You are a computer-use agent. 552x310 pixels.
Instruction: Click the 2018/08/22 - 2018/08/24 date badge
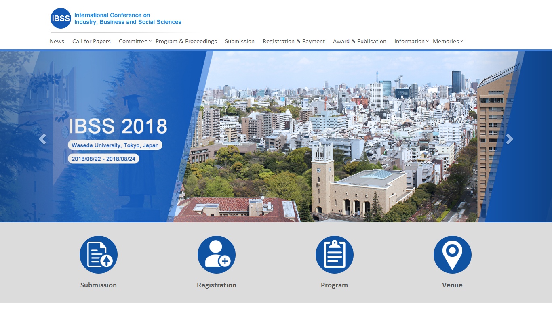tap(103, 159)
